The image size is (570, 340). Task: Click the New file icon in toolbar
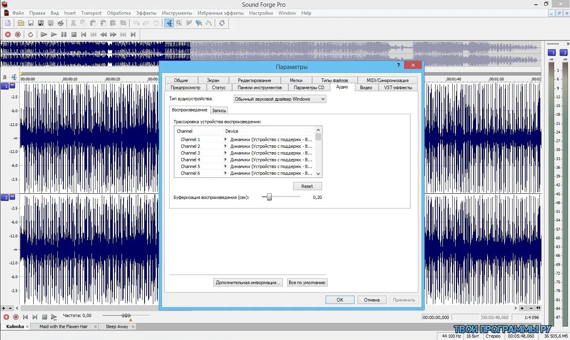(8, 23)
